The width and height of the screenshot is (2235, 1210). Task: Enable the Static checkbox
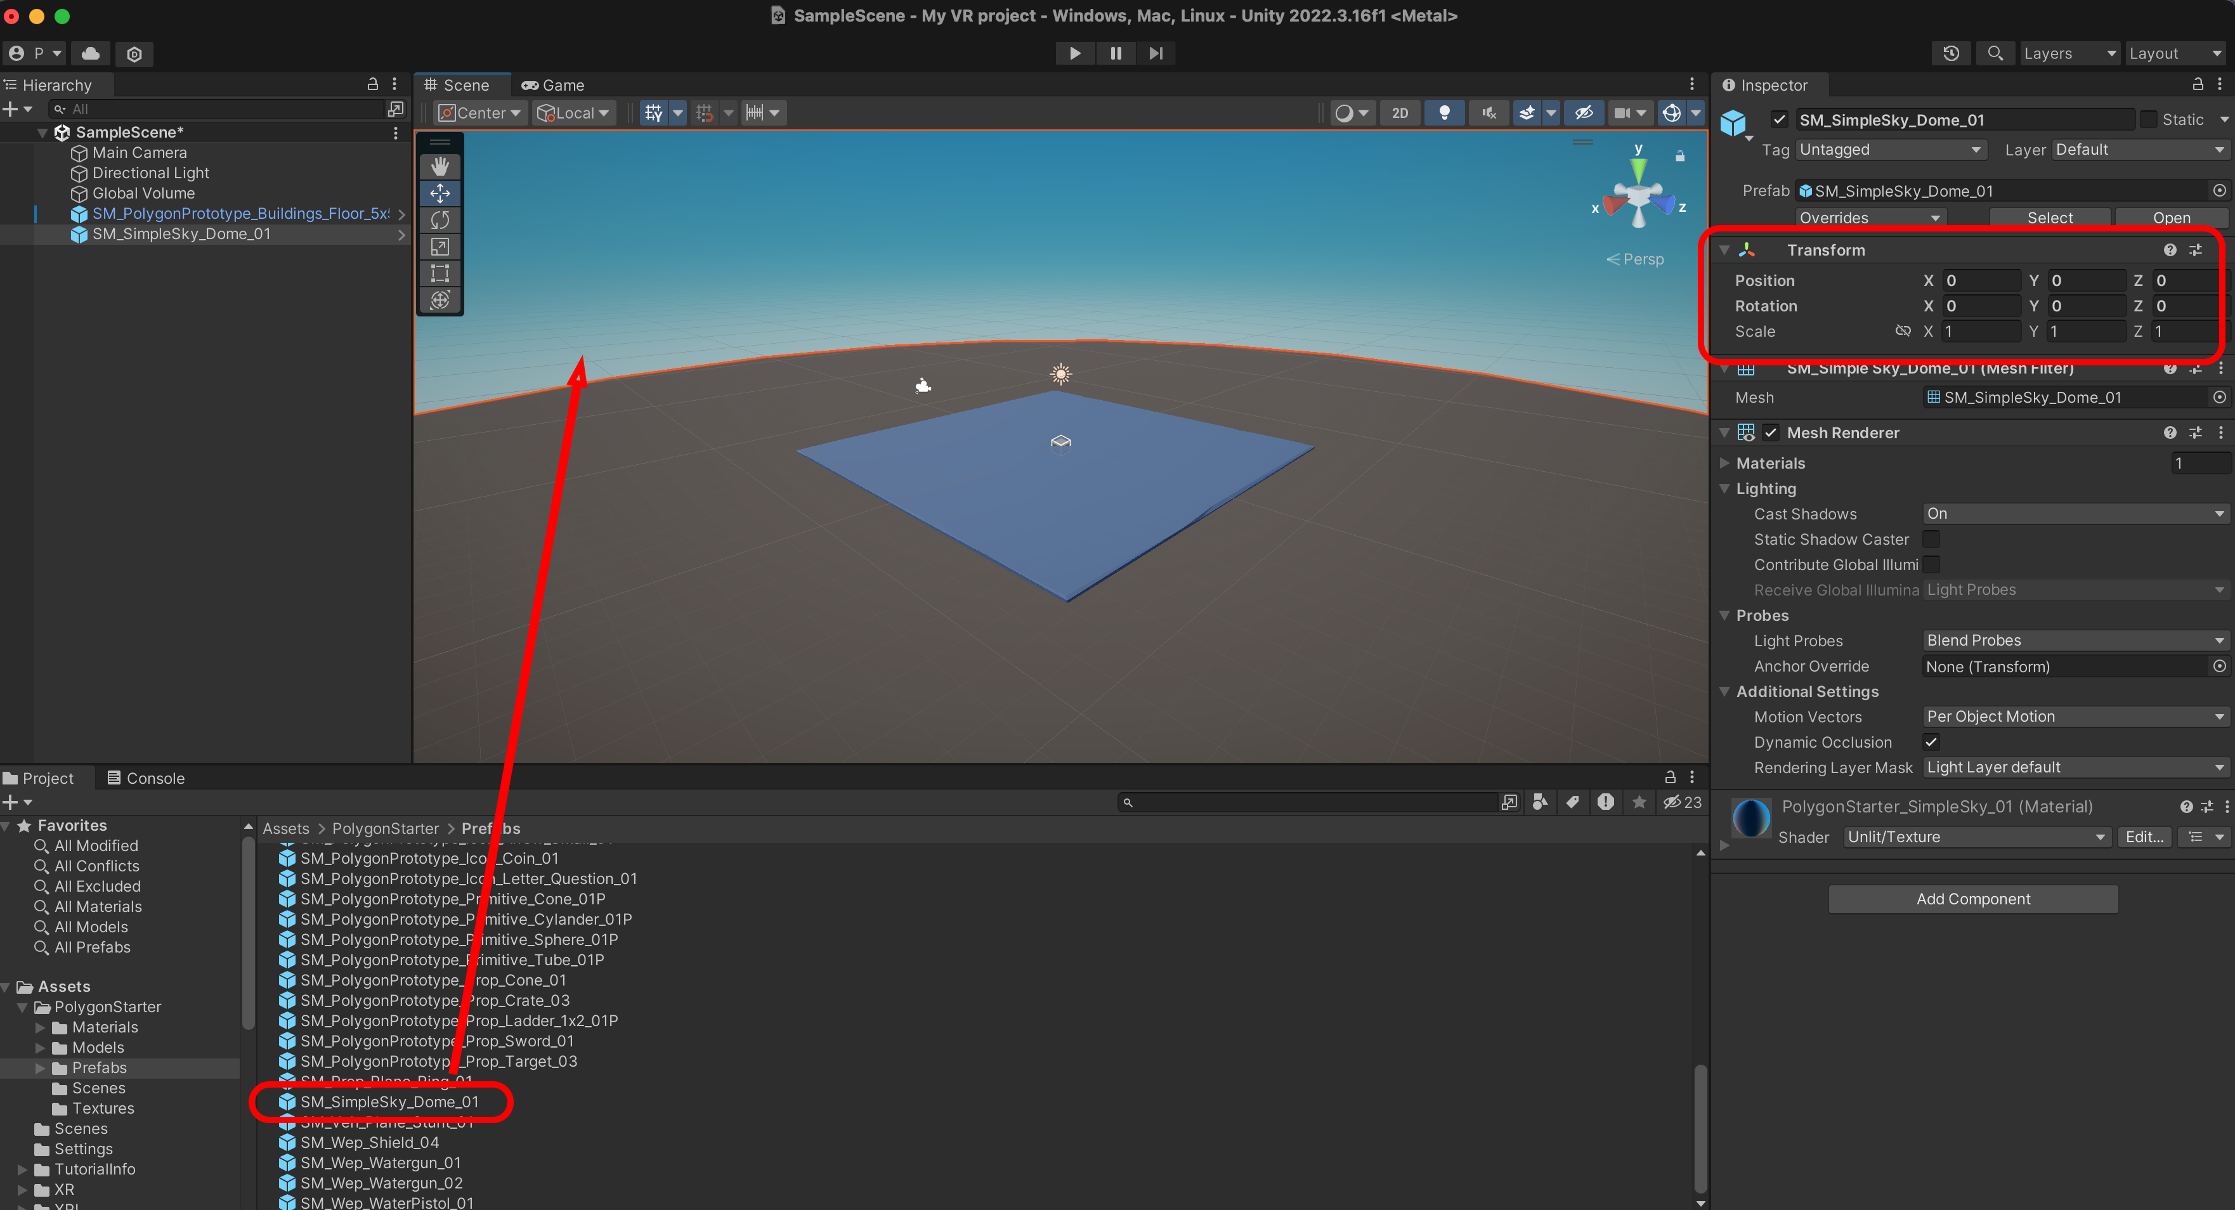coord(2148,120)
